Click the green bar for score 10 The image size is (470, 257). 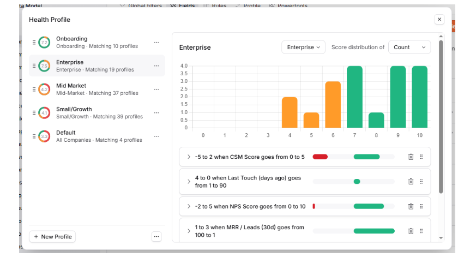pos(420,97)
